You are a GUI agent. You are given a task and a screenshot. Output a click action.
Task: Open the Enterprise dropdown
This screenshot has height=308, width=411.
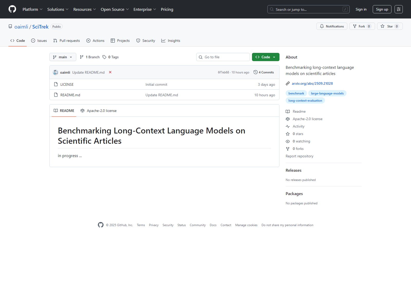pyautogui.click(x=145, y=9)
